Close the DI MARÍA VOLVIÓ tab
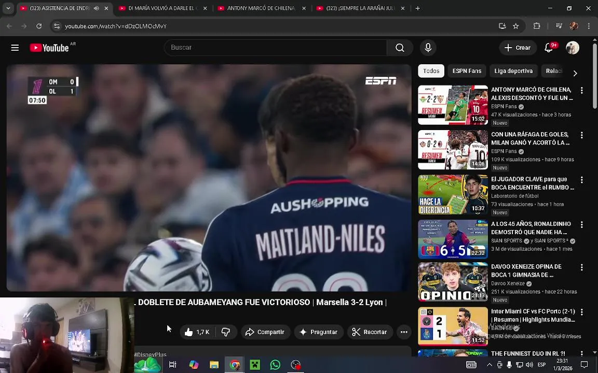 [205, 8]
